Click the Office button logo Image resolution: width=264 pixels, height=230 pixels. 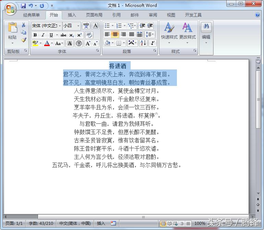10,9
